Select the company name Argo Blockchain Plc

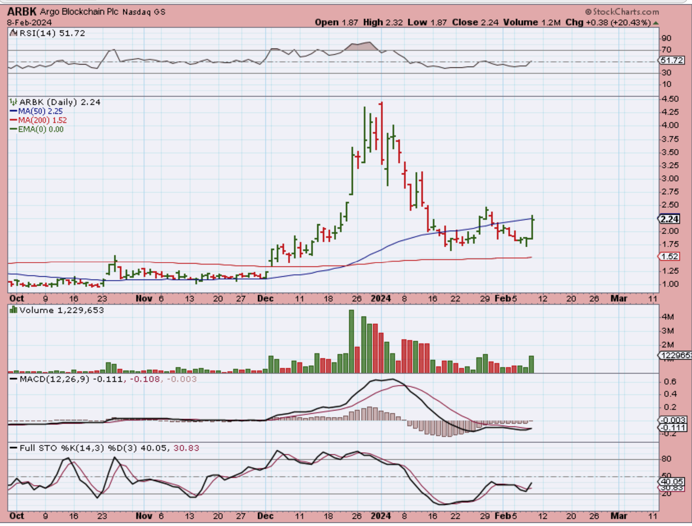point(78,12)
